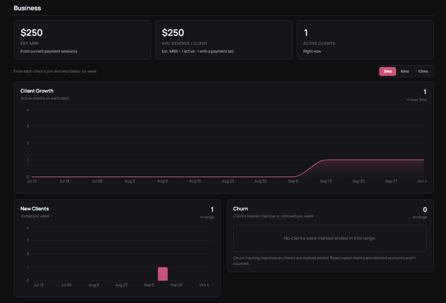The height and width of the screenshot is (303, 446).
Task: Click the Sep 20 label in New Clients chart
Action: [x=177, y=285]
